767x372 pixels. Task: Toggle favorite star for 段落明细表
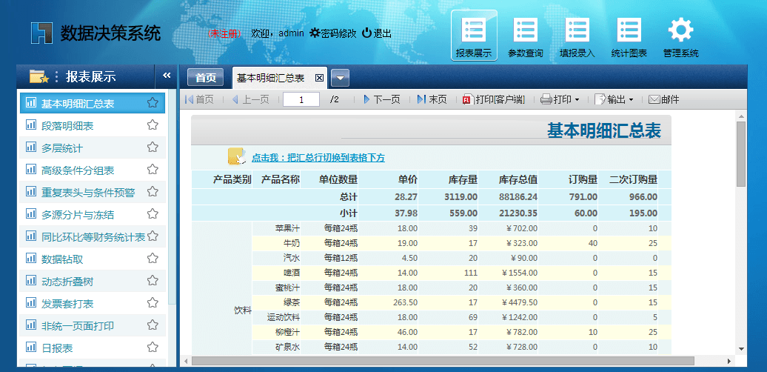tap(153, 124)
